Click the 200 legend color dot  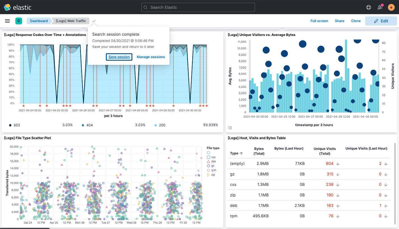click(x=156, y=125)
